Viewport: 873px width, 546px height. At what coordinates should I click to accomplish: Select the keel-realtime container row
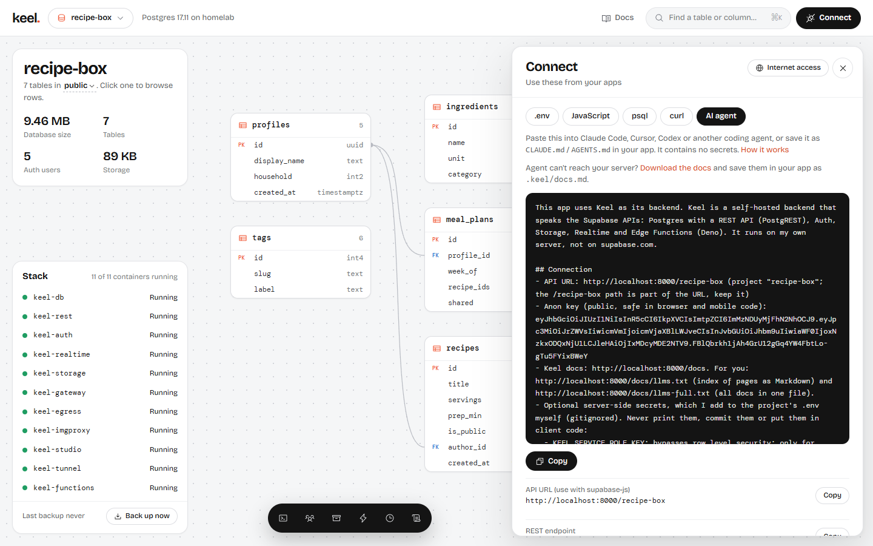100,354
